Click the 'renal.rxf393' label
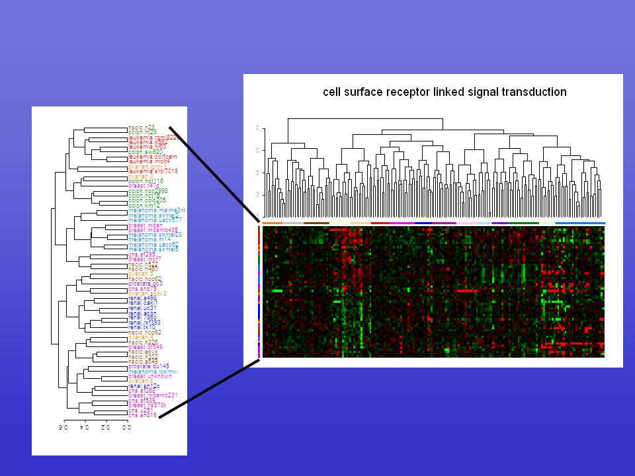Image resolution: width=635 pixels, height=476 pixels. point(145,323)
